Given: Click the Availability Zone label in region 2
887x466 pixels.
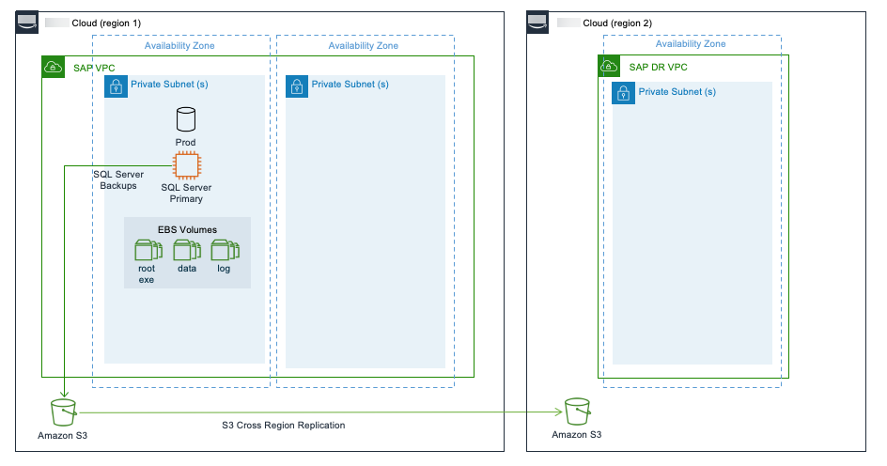Looking at the screenshot, I should [691, 44].
